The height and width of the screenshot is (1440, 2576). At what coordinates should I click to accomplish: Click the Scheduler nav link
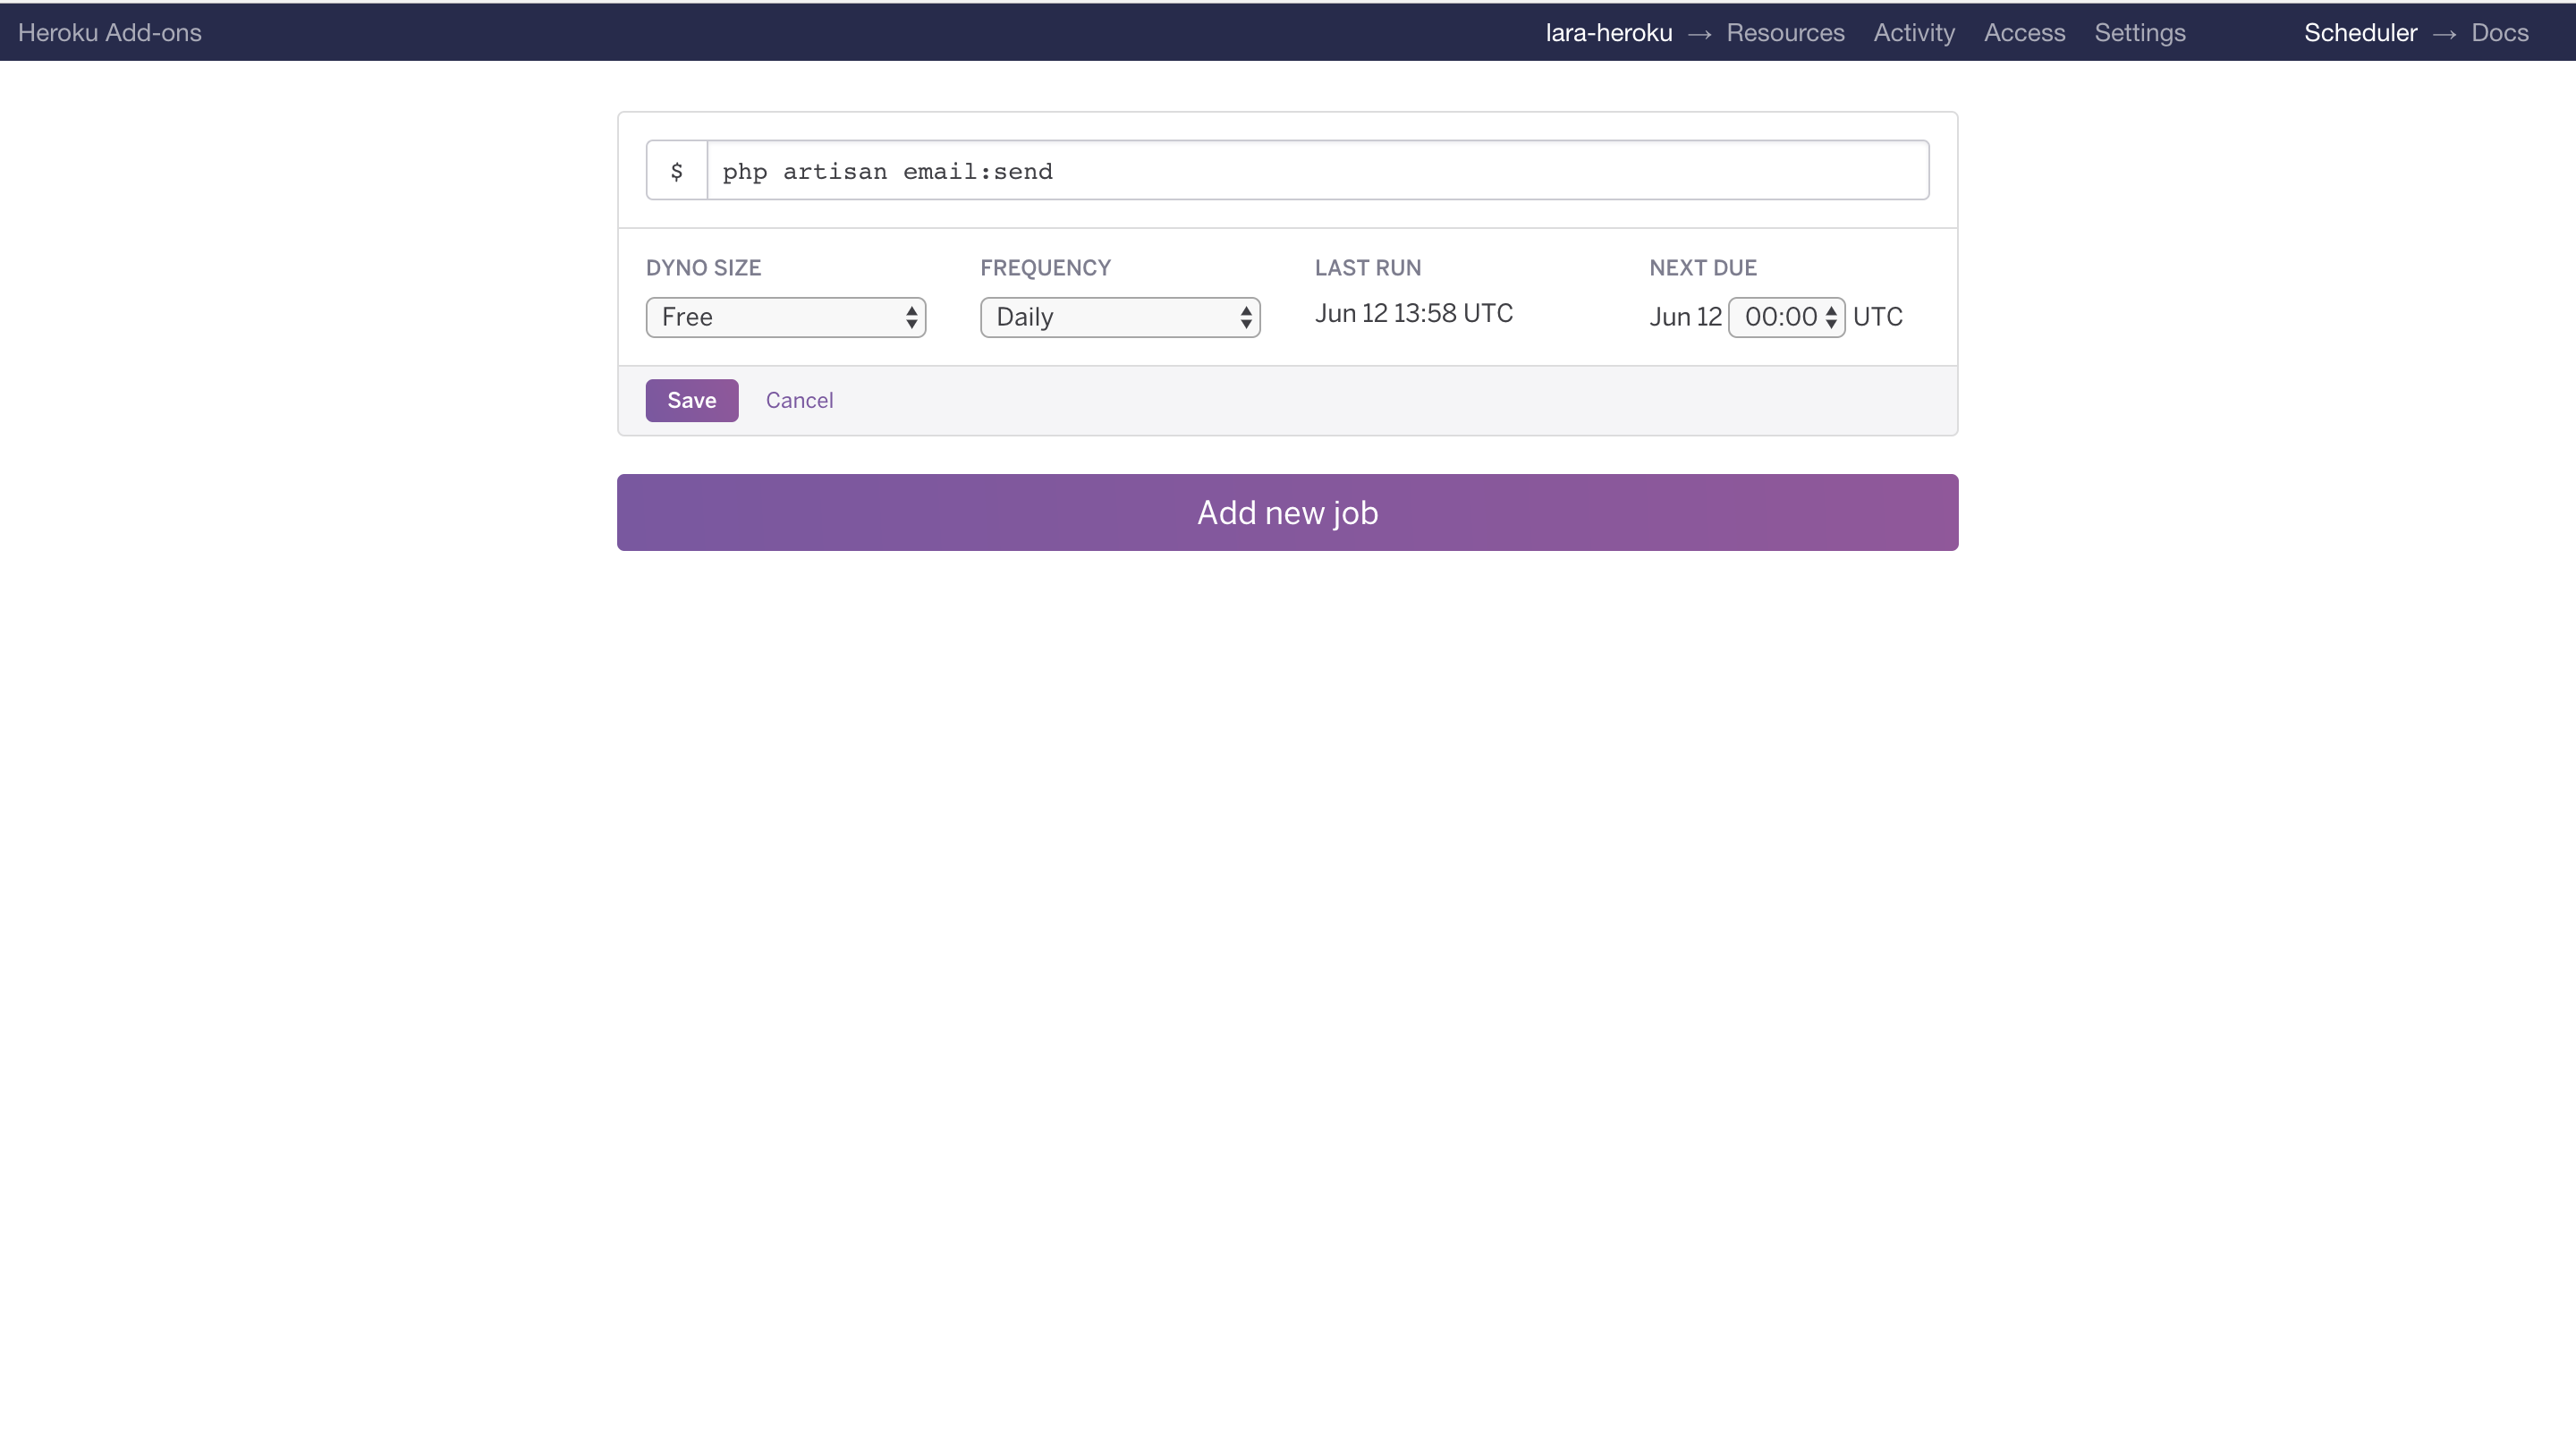2360,33
